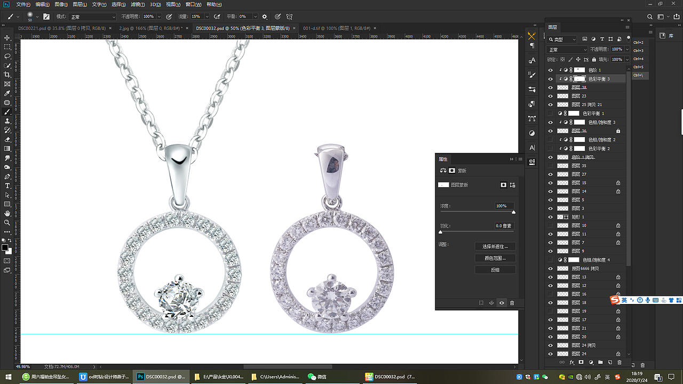Viewport: 683px width, 384px height.
Task: Open WeChat from the taskbar
Action: [x=317, y=377]
